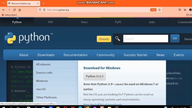Screen dimensions: 192x108
Task: Click the Windows 7 compatibility note text
Action: click(121, 87)
